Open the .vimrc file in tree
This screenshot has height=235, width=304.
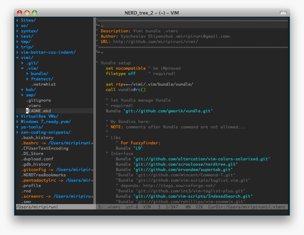tap(34, 106)
